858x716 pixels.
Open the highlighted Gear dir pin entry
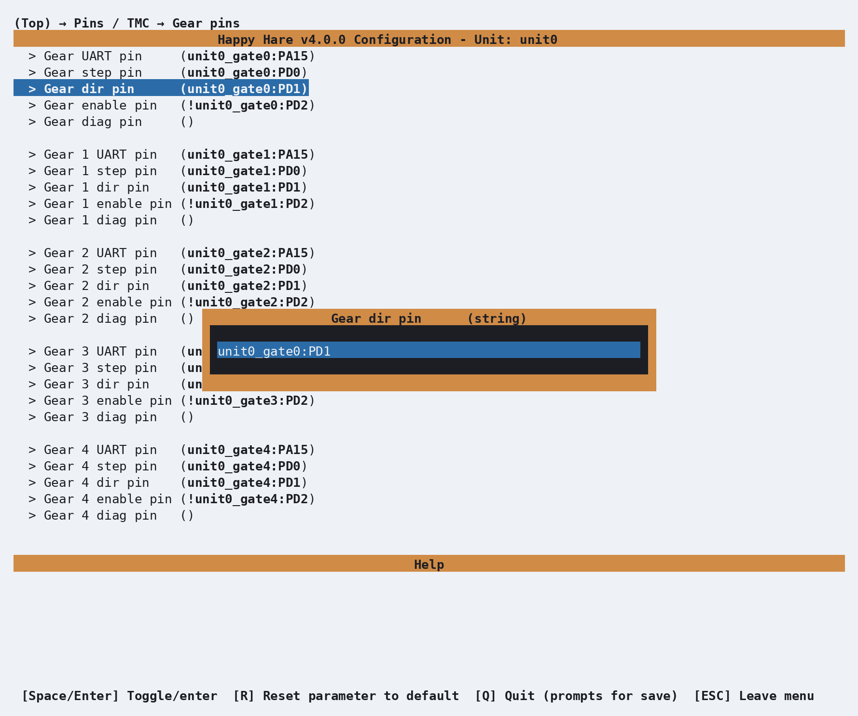point(161,89)
